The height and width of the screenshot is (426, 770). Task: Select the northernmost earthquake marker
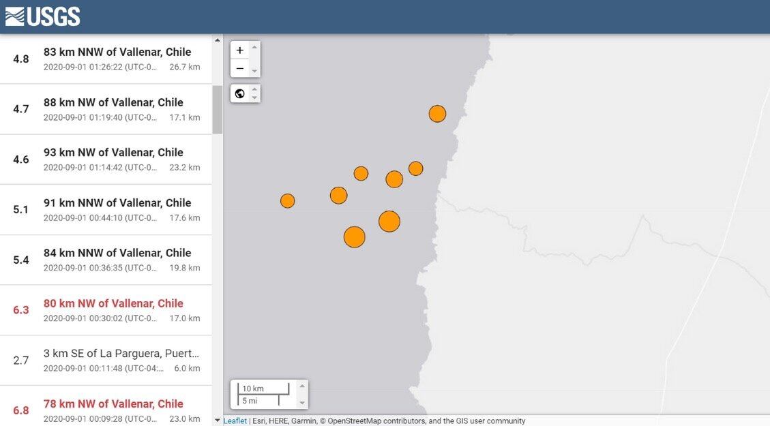[x=437, y=114]
